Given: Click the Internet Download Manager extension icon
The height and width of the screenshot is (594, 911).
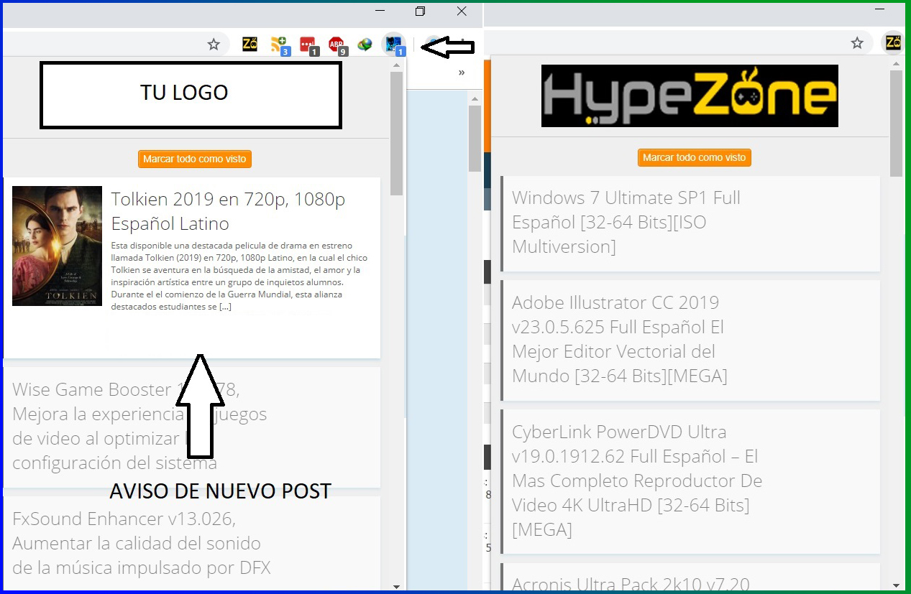Looking at the screenshot, I should tap(365, 45).
